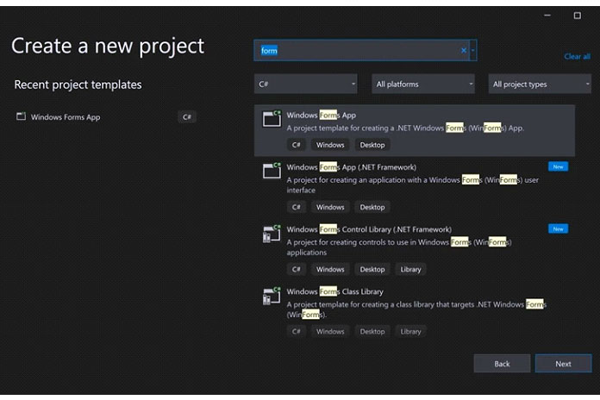The height and width of the screenshot is (400, 600).
Task: Click the Clear all link
Action: 577,56
